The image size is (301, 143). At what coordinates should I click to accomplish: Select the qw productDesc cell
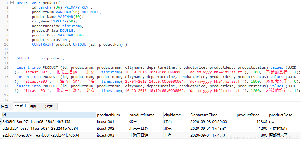(284, 122)
